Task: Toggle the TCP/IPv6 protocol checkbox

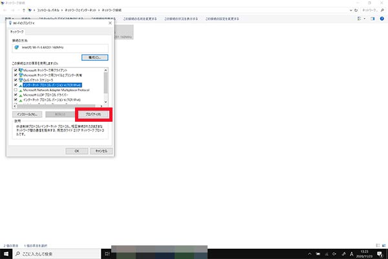Action: 15,100
